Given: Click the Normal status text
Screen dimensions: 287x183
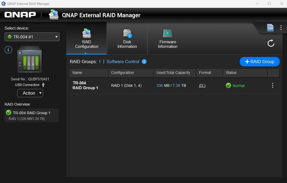Looking at the screenshot, I should click(239, 86).
